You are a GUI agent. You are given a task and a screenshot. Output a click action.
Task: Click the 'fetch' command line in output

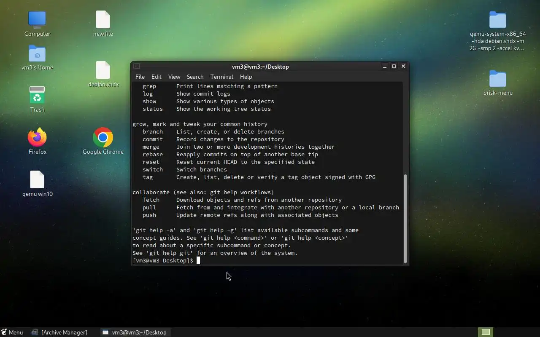pyautogui.click(x=242, y=200)
